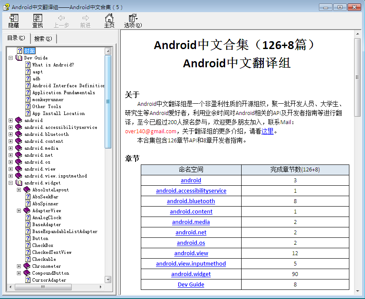Select BaseAdapter in the tree
The width and height of the screenshot is (365, 299).
tap(46, 225)
